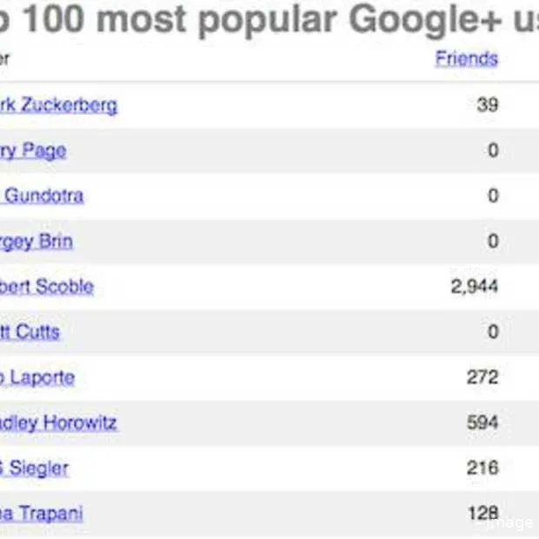Viewport: 539px width, 539px height.
Task: Select the 2,944 friends count value
Action: tap(475, 287)
